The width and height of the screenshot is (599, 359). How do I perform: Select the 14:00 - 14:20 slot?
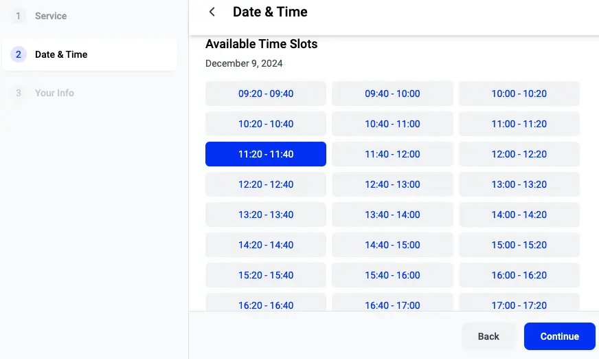pyautogui.click(x=519, y=215)
